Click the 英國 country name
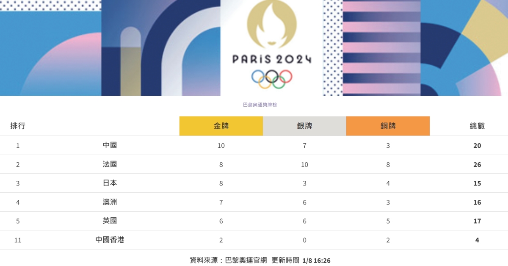This screenshot has height=266, width=508. point(110,221)
